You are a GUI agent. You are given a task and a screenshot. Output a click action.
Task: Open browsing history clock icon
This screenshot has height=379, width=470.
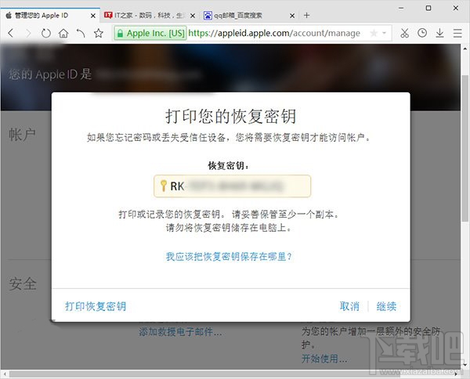(x=422, y=33)
